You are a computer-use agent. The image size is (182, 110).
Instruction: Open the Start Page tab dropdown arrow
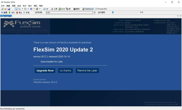[x=178, y=16]
